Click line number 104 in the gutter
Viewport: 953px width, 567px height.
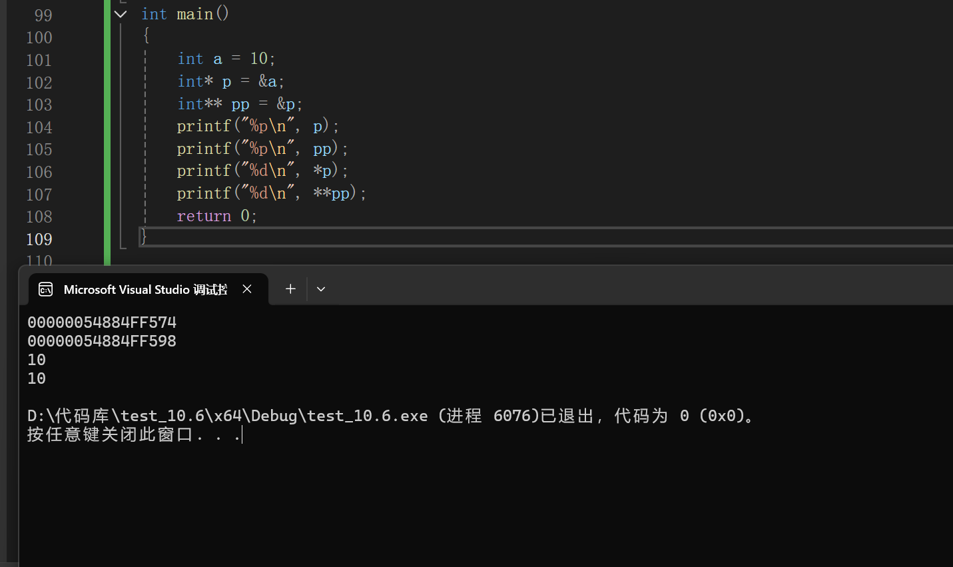click(39, 127)
